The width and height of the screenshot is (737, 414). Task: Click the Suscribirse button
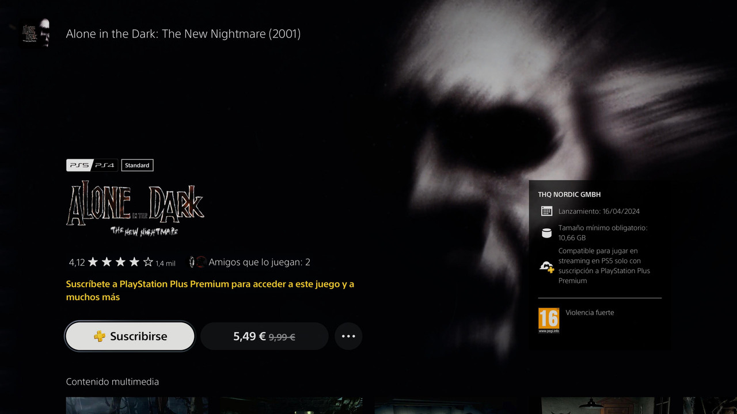click(x=130, y=336)
